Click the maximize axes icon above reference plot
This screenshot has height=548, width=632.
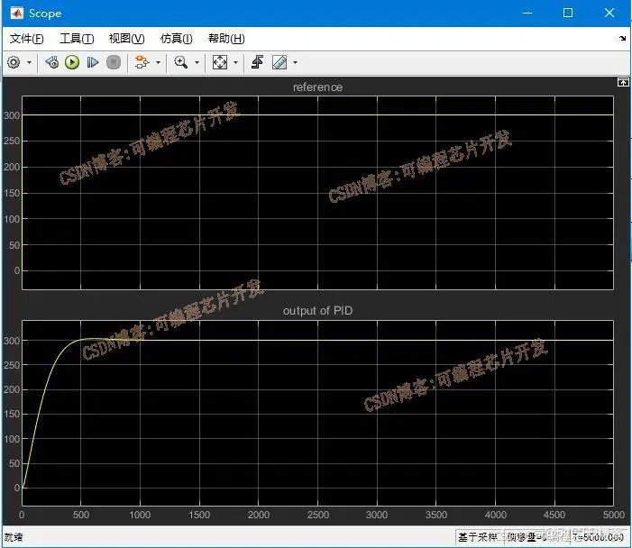tap(623, 82)
